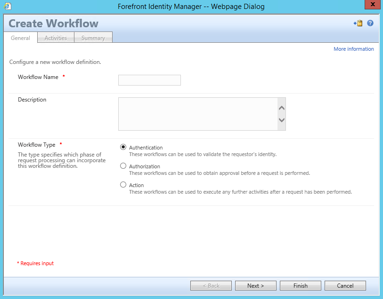The image size is (383, 299).
Task: Click the Create Workflow heading
Action: click(54, 24)
